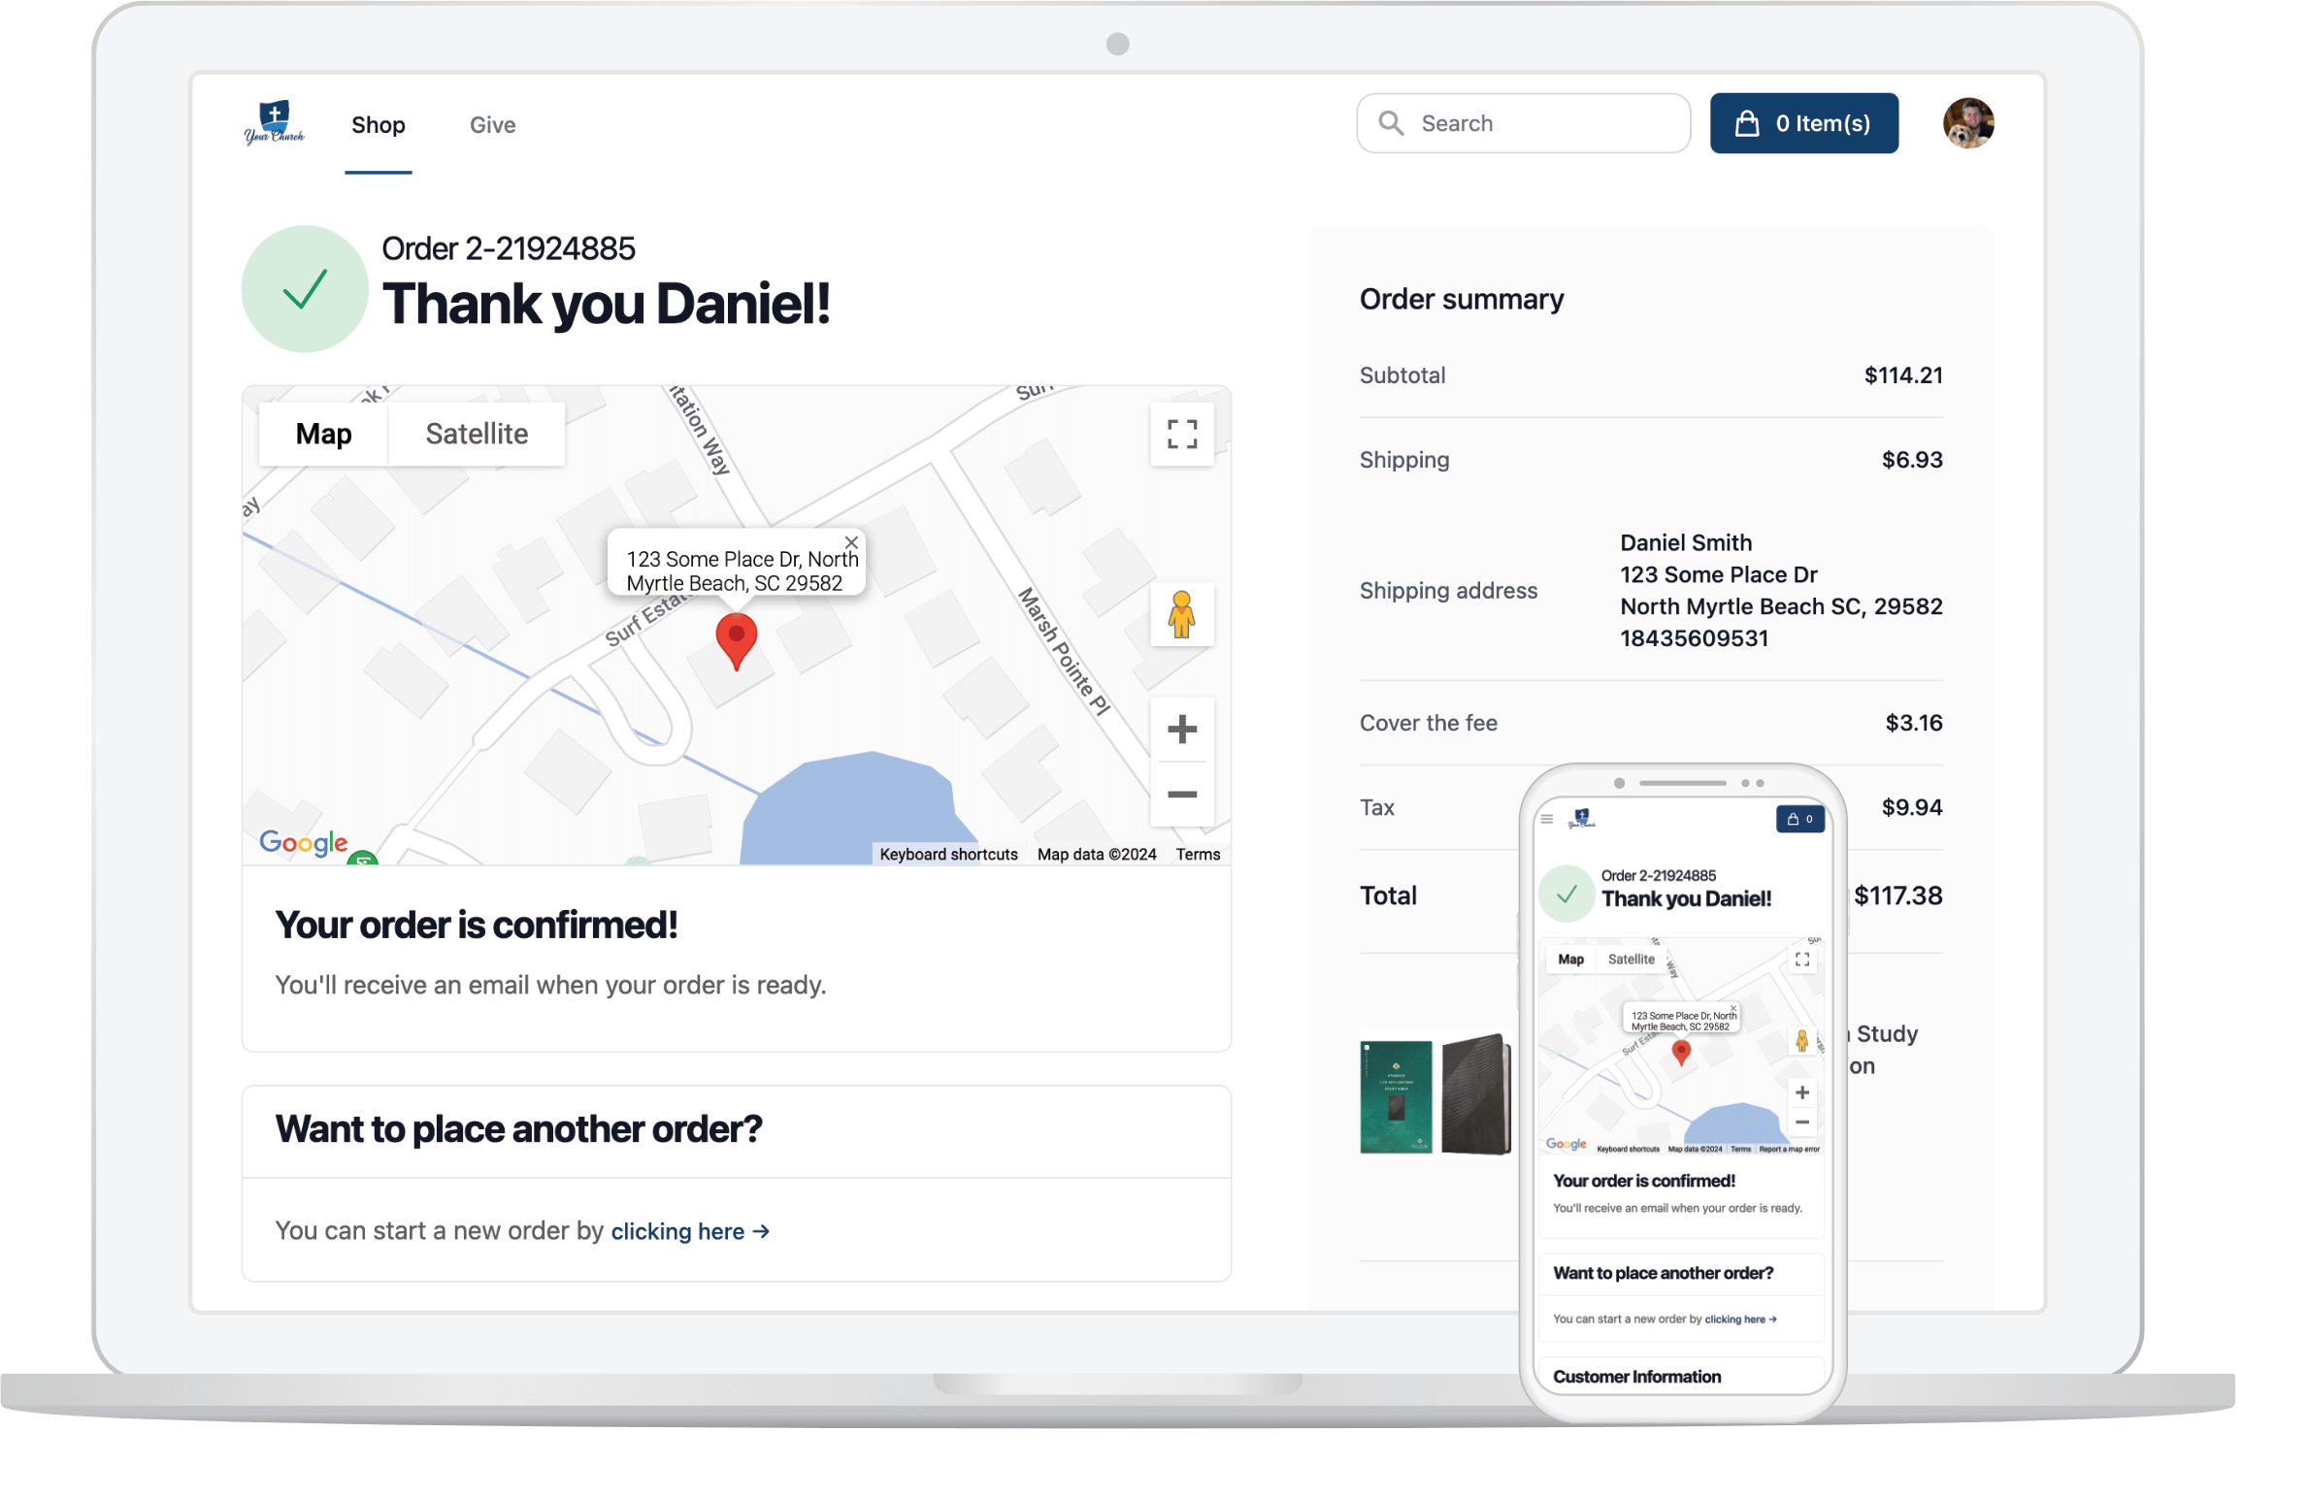Screen dimensions: 2309x1497
Task: Focus the Search field in laptop header
Action: (1524, 123)
